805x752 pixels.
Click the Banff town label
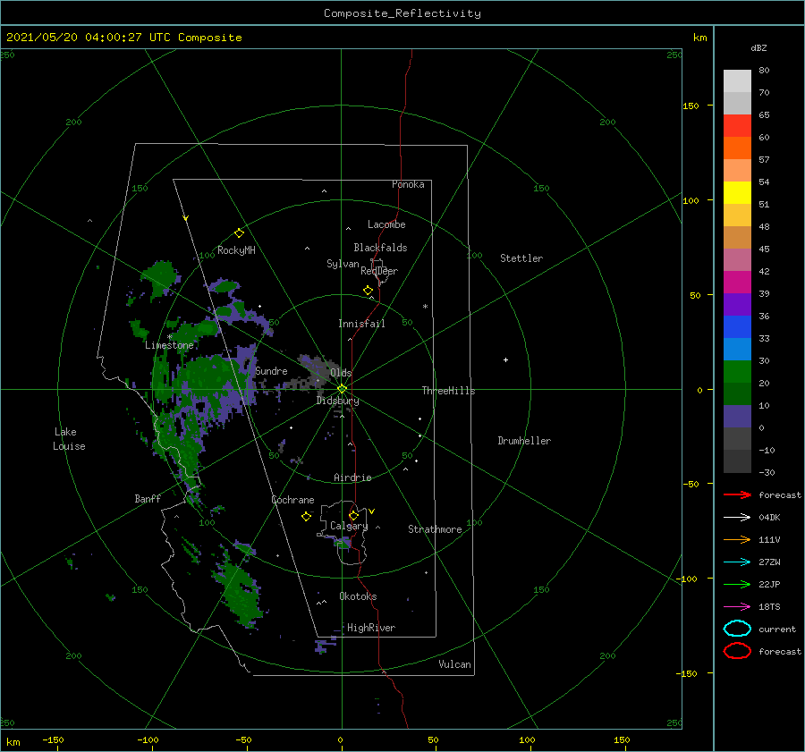[148, 499]
